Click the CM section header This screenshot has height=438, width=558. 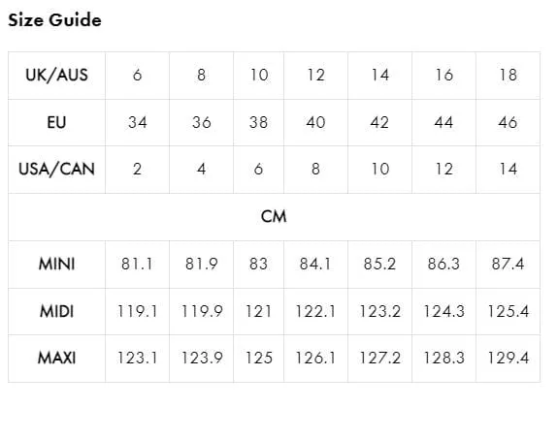click(274, 216)
